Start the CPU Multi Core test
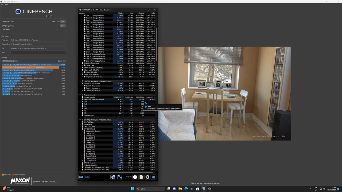342x192 pixels. coord(63,22)
